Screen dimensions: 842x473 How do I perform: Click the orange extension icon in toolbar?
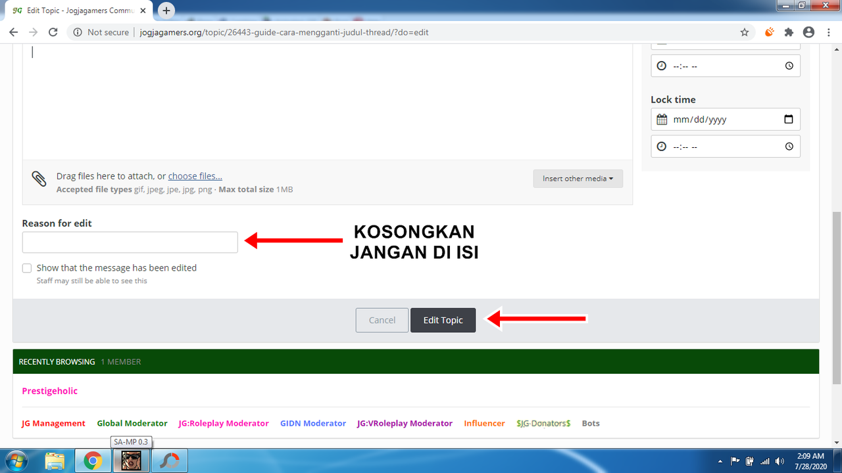pos(769,32)
